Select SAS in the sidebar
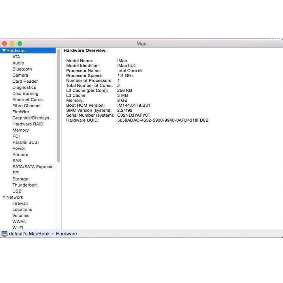This screenshot has height=283, width=283. point(17,161)
